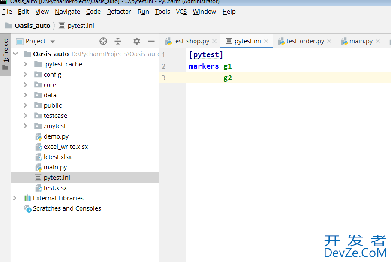Screen dimensions: 391x262
Task: Open the Window menu
Action: click(x=204, y=12)
